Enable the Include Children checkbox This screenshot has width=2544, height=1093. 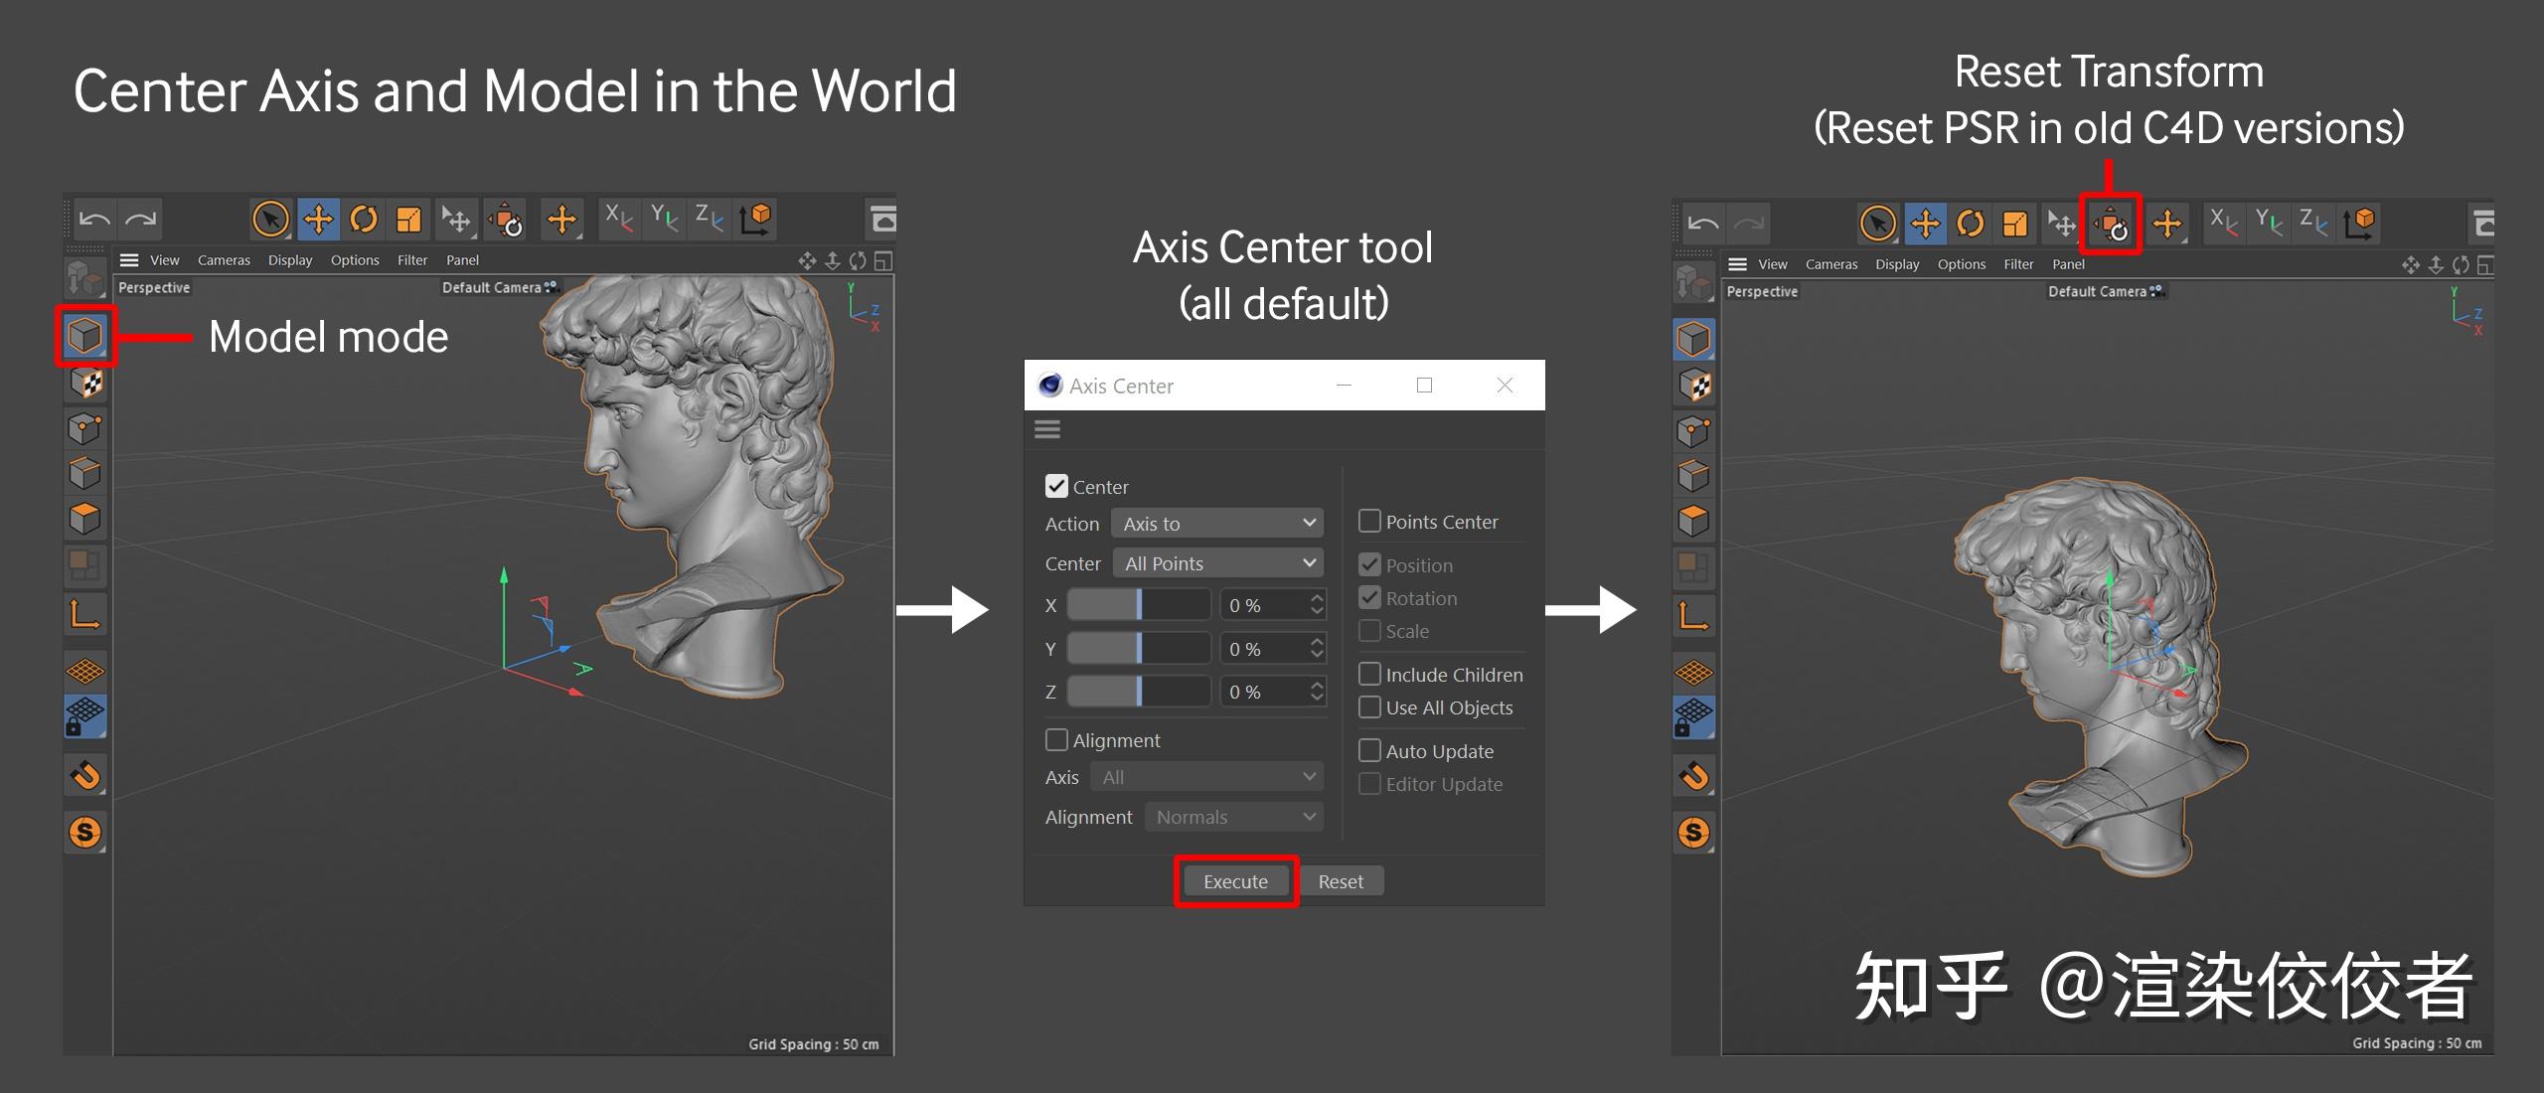pyautogui.click(x=1369, y=674)
